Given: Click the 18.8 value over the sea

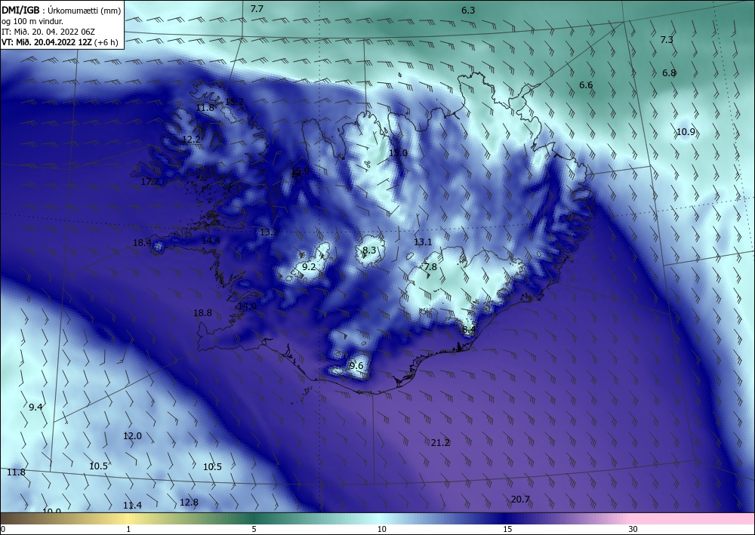Looking at the screenshot, I should (202, 312).
